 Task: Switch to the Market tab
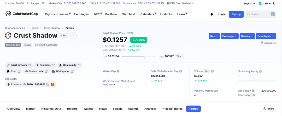point(31,109)
